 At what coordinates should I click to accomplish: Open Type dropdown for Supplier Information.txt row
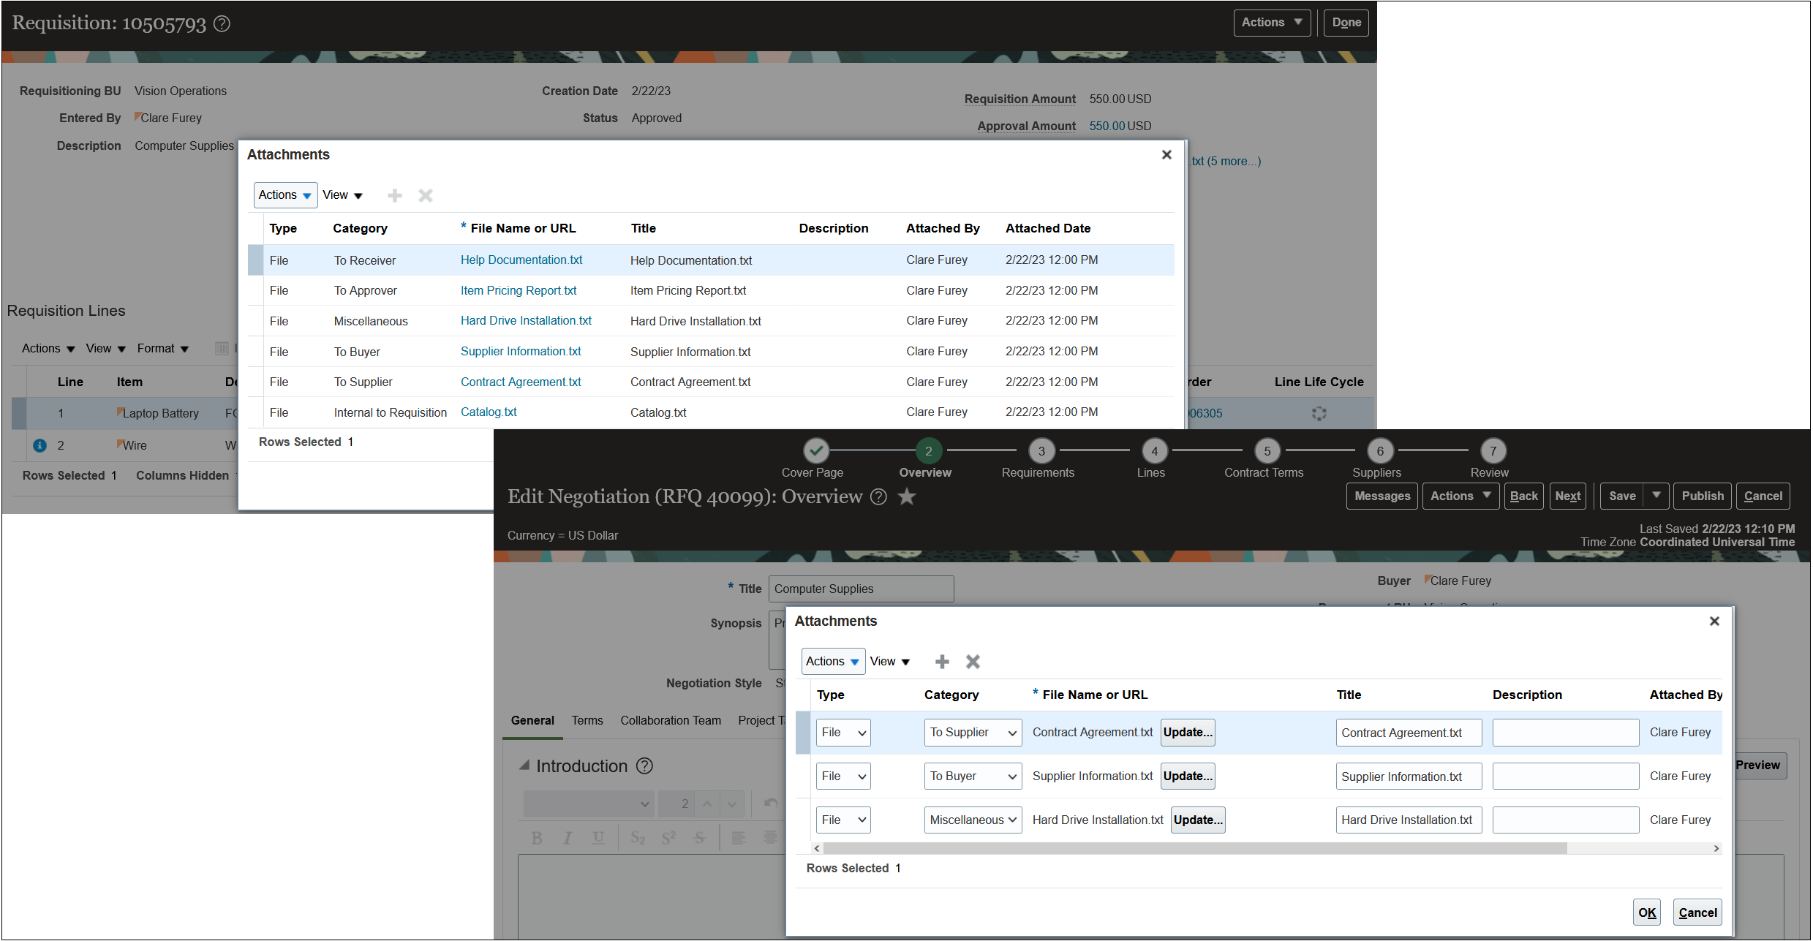click(843, 776)
